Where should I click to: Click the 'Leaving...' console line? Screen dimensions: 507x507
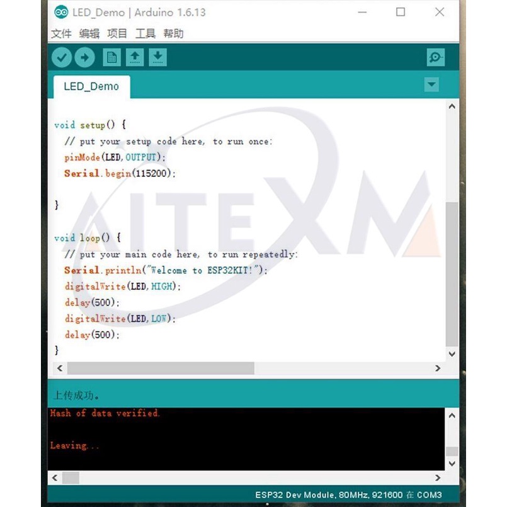click(74, 445)
